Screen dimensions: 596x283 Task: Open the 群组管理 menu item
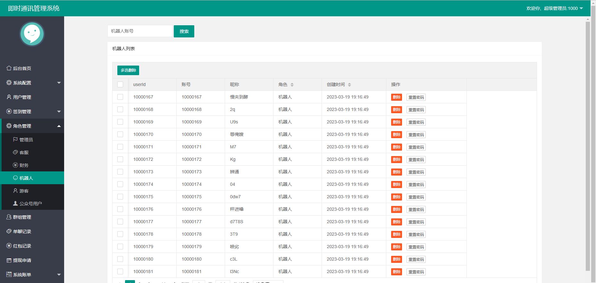32,217
